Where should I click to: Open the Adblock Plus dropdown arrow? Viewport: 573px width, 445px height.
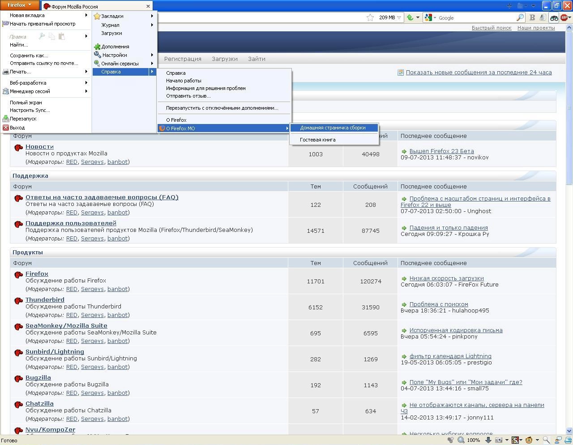click(x=570, y=18)
